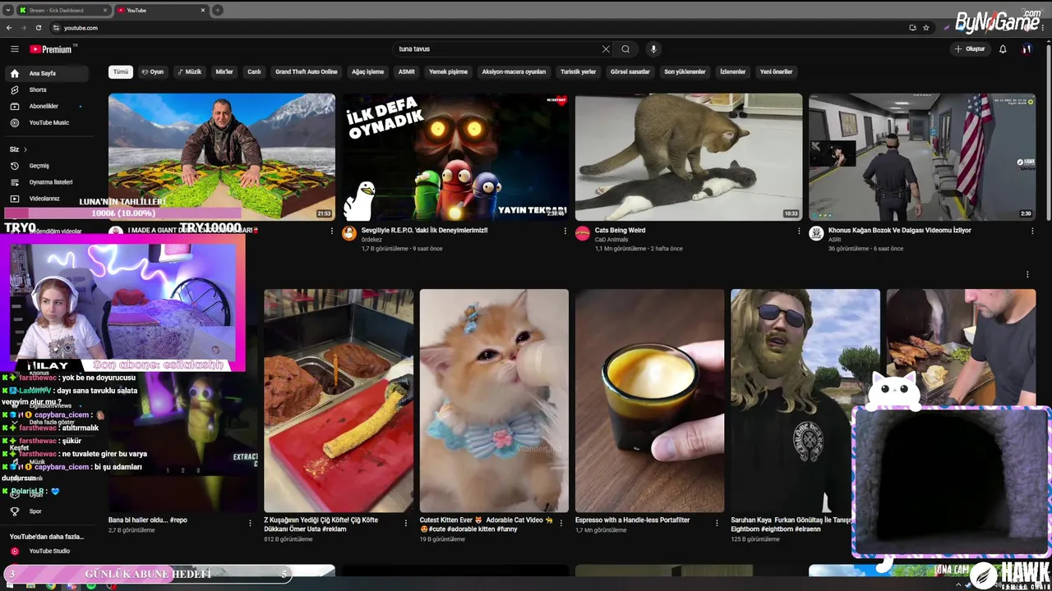Open options for the Espresso short
1052x591 pixels.
point(717,523)
